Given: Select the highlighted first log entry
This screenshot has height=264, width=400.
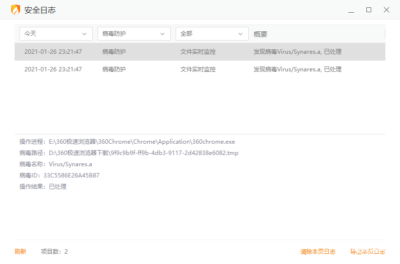Looking at the screenshot, I should (x=200, y=52).
